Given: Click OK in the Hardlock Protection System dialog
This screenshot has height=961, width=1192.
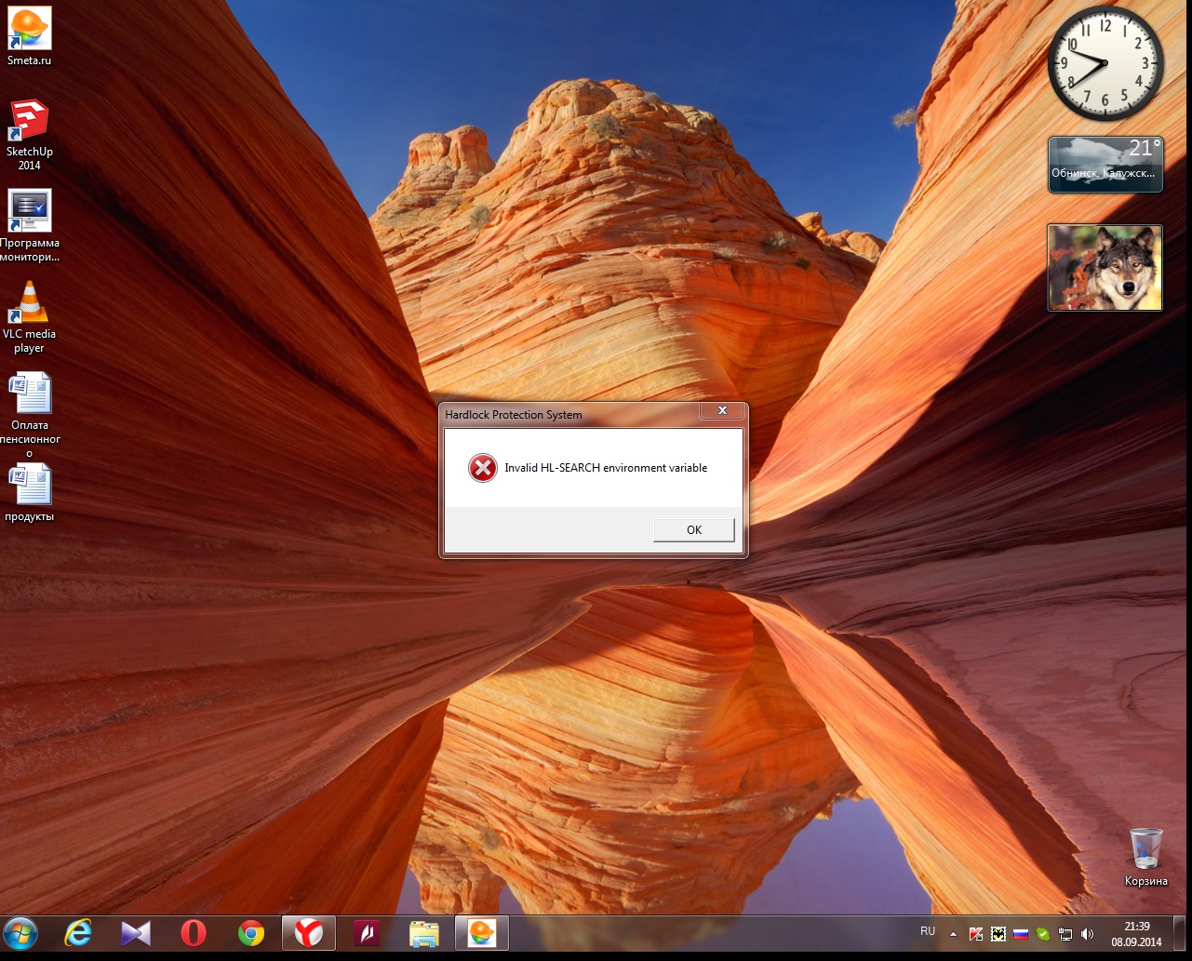Looking at the screenshot, I should [694, 529].
